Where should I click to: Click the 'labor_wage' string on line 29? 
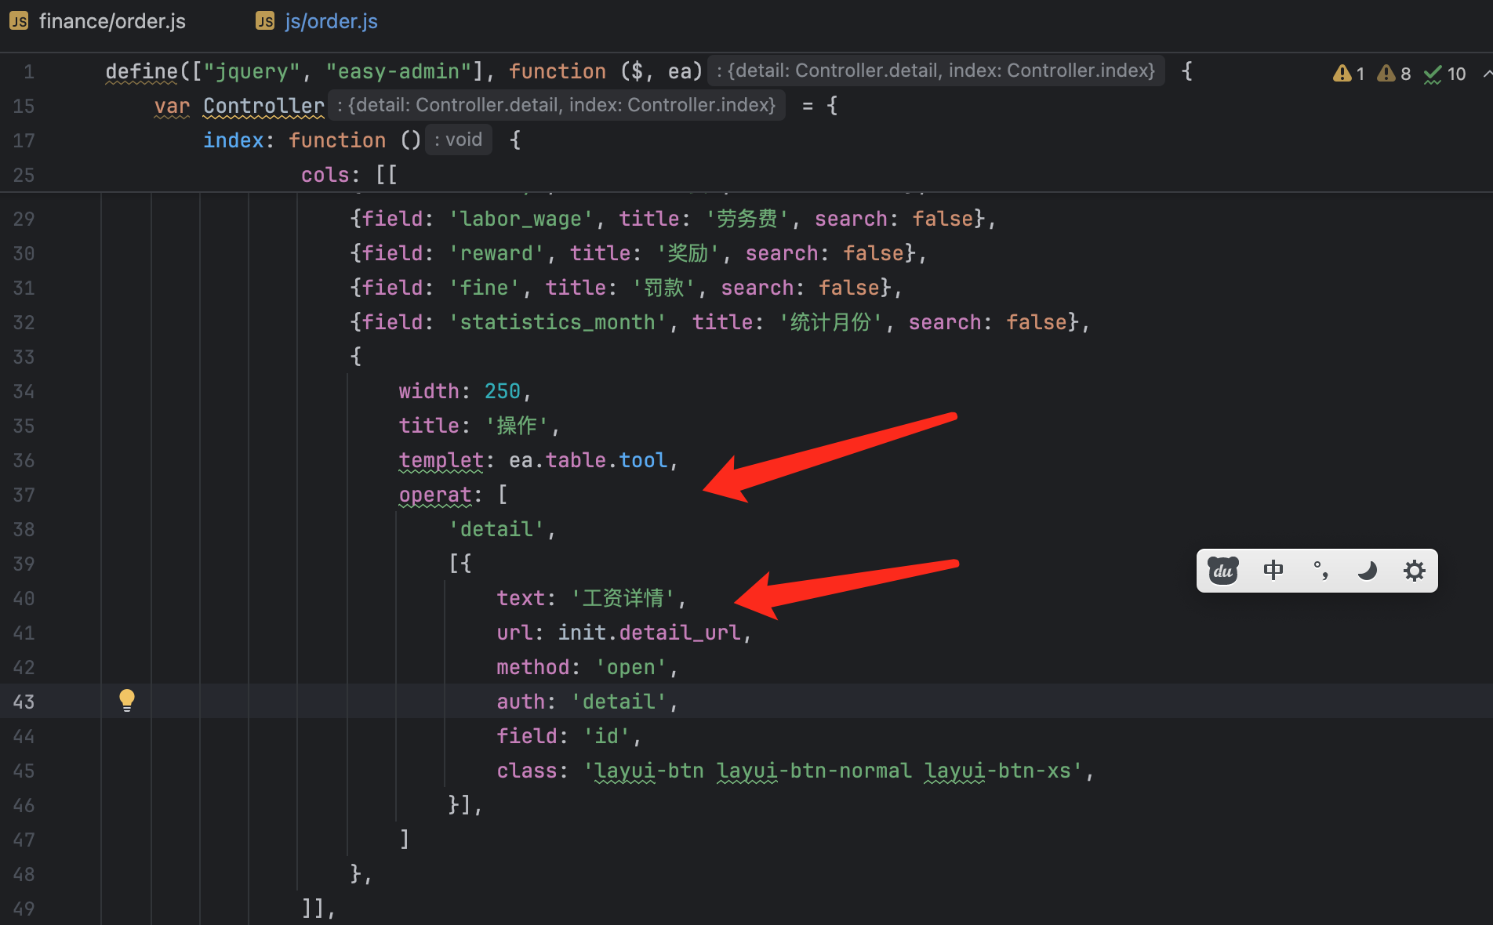tap(521, 219)
